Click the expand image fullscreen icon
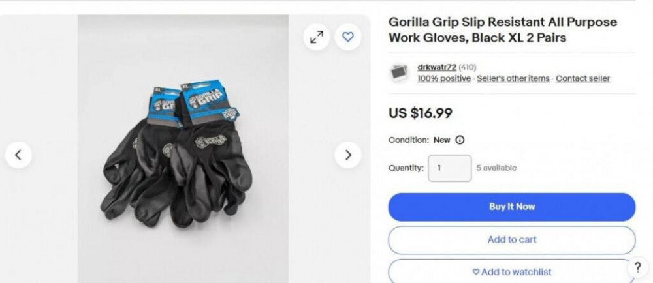 pyautogui.click(x=317, y=37)
